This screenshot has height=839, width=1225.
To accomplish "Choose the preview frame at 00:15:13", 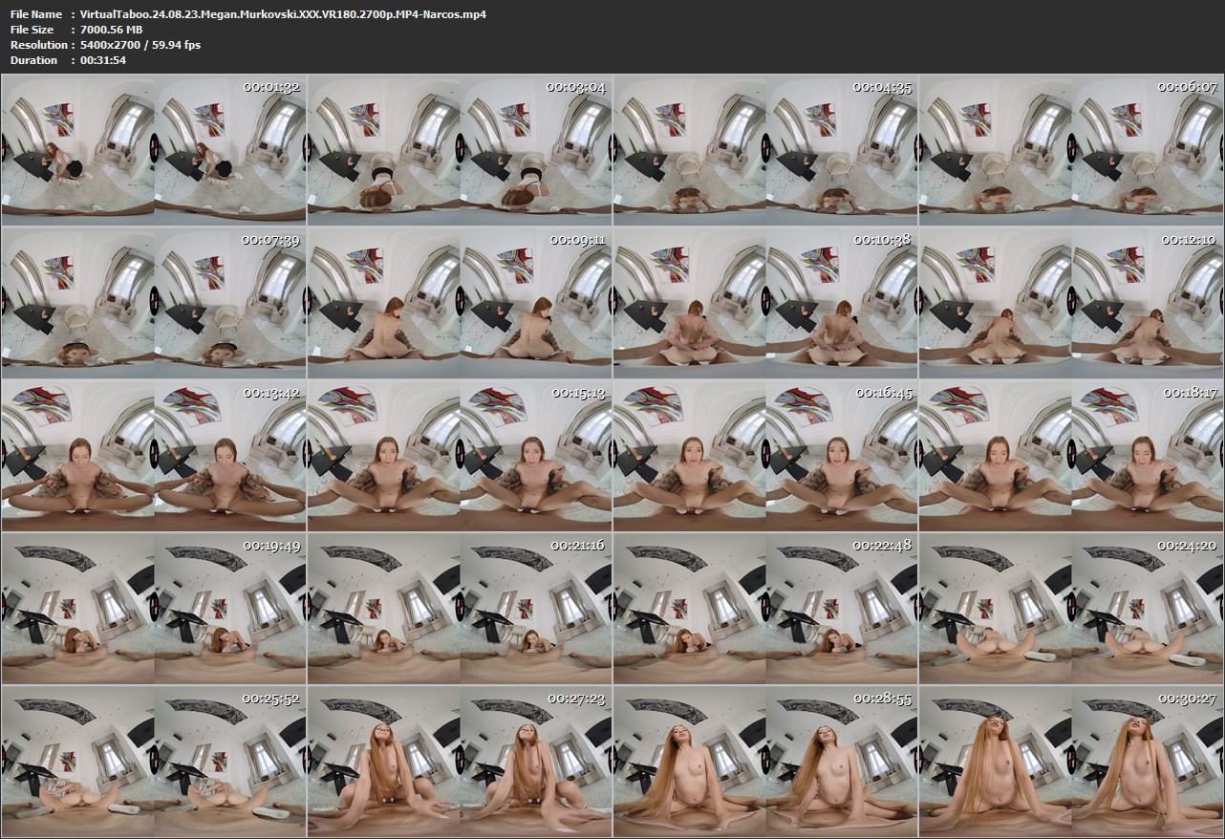I will coord(460,455).
